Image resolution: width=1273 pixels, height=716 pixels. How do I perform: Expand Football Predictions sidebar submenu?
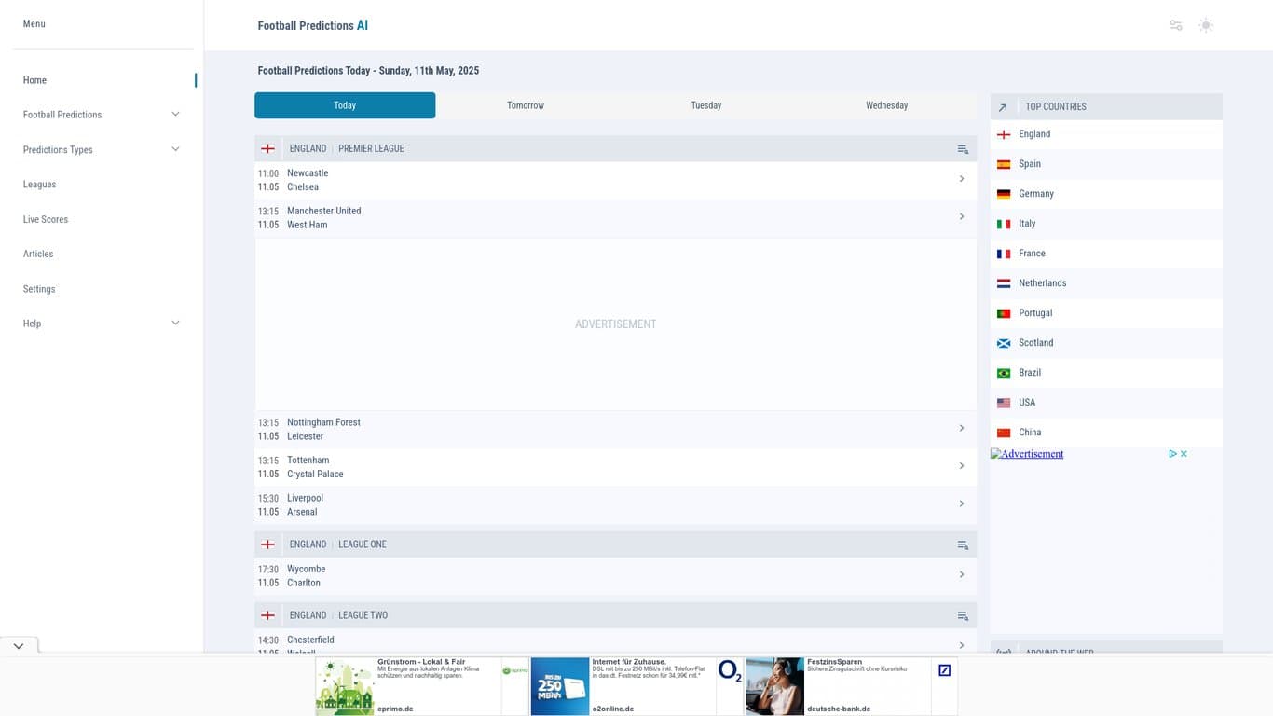[175, 115]
